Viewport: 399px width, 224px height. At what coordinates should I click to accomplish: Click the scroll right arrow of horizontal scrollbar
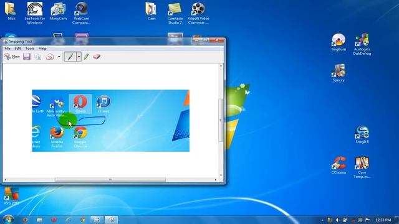[216, 180]
